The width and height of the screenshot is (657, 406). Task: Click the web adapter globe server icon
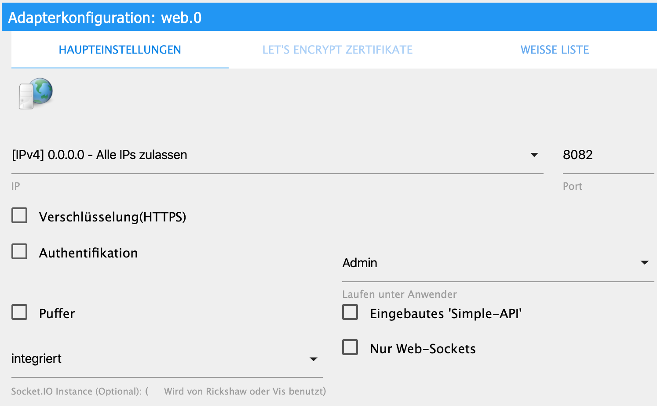(36, 93)
